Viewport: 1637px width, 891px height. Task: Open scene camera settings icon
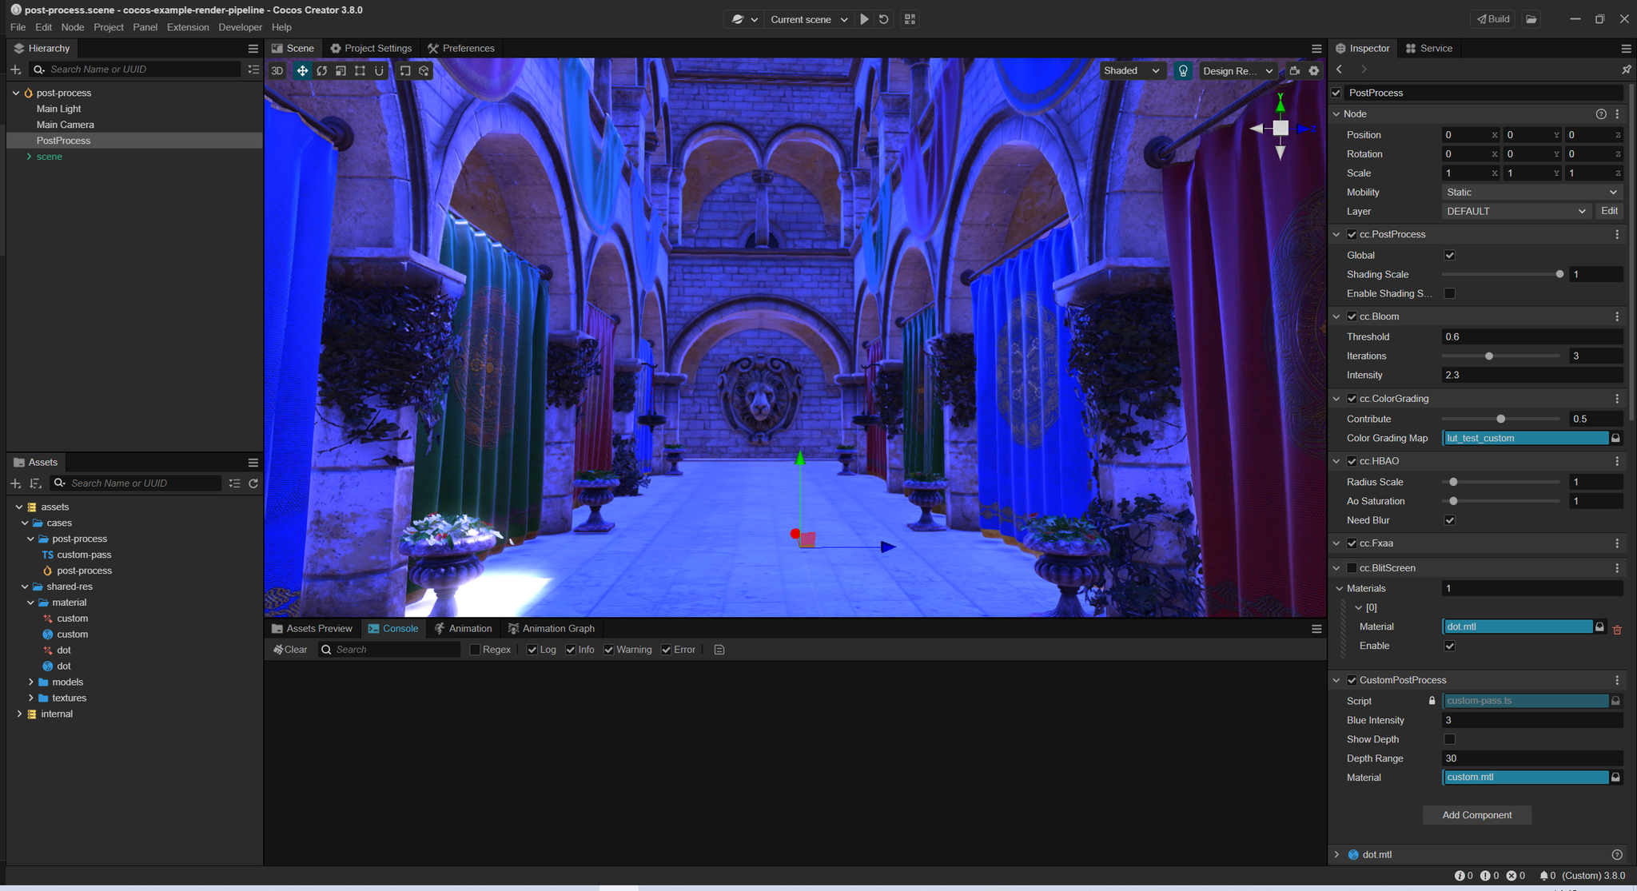pyautogui.click(x=1295, y=71)
